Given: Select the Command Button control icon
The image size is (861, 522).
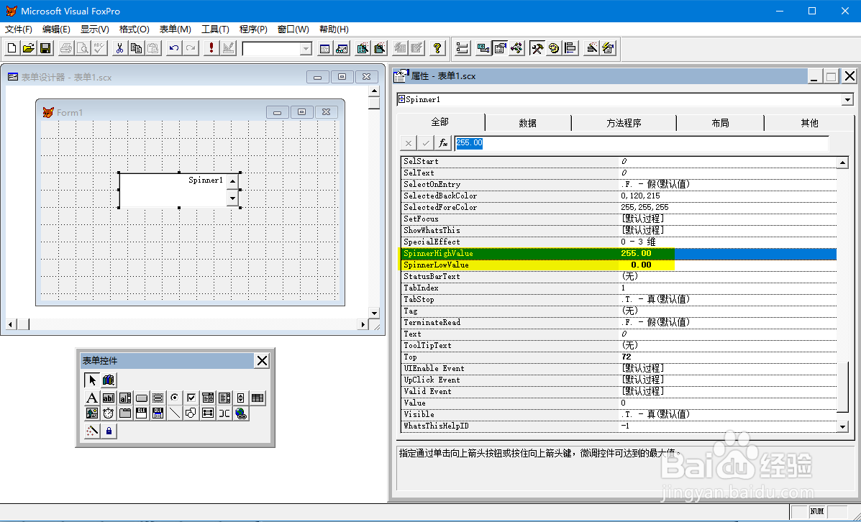Looking at the screenshot, I should [142, 398].
